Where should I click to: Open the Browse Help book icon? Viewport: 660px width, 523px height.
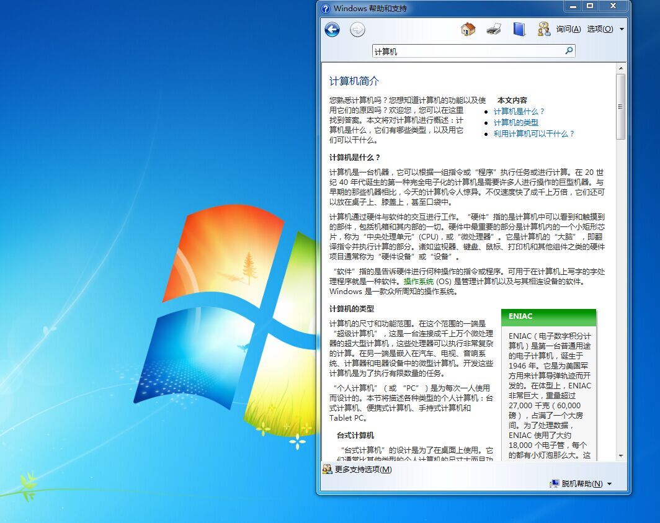(x=519, y=29)
